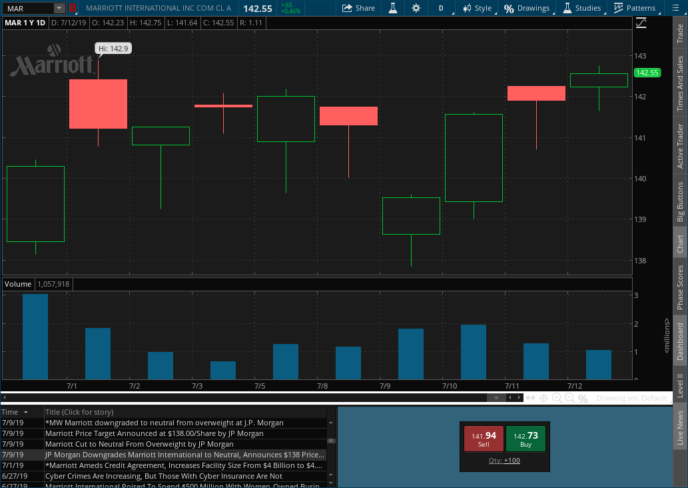Open the JP Morgan downgrade headline

click(183, 455)
